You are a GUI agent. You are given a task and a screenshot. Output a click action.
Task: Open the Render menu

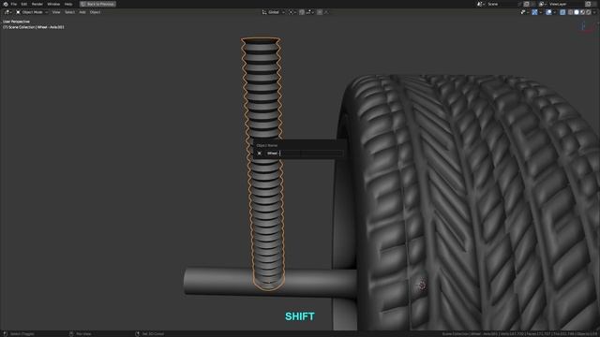point(37,4)
